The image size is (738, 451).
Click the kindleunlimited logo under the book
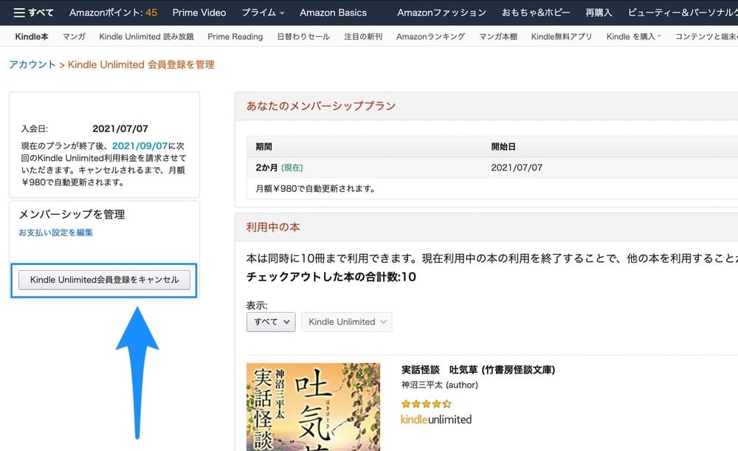[435, 419]
